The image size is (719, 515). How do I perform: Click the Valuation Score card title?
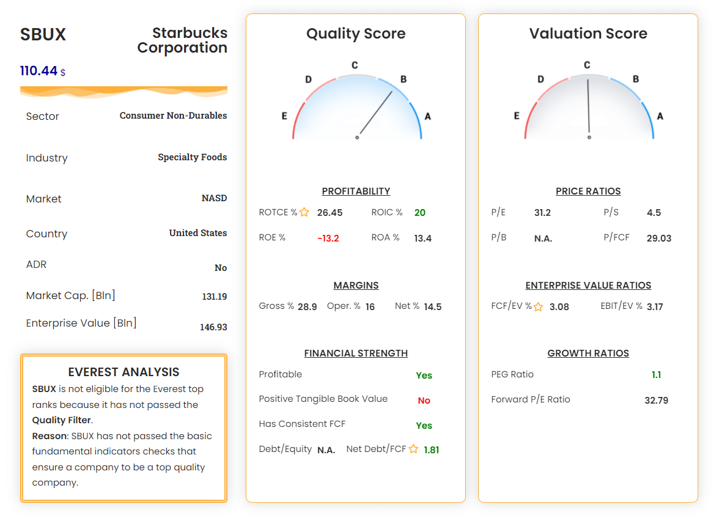pyautogui.click(x=588, y=34)
